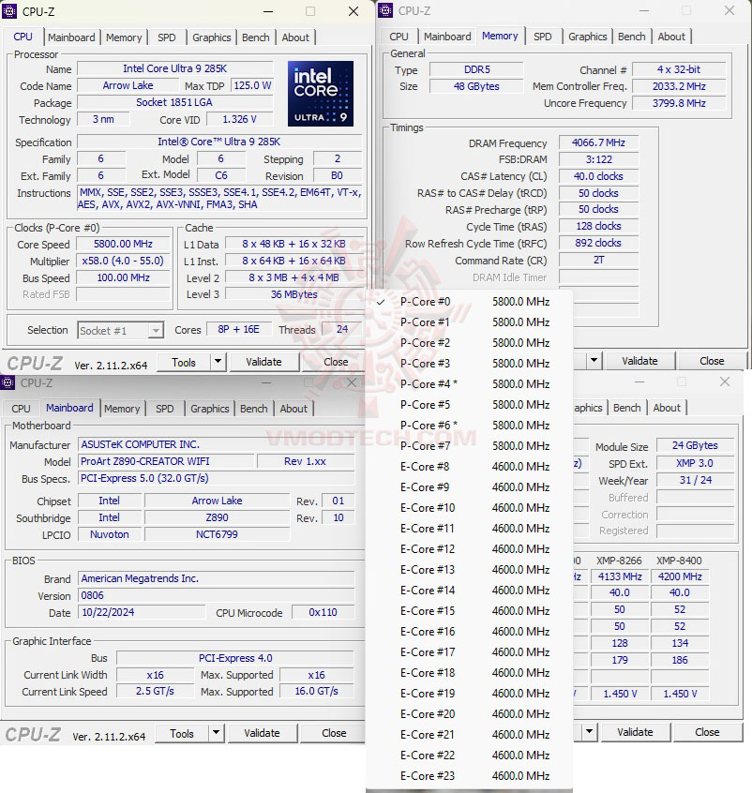This screenshot has width=752, height=793.
Task: Open About tab in bottom-right SPD window
Action: coord(667,408)
